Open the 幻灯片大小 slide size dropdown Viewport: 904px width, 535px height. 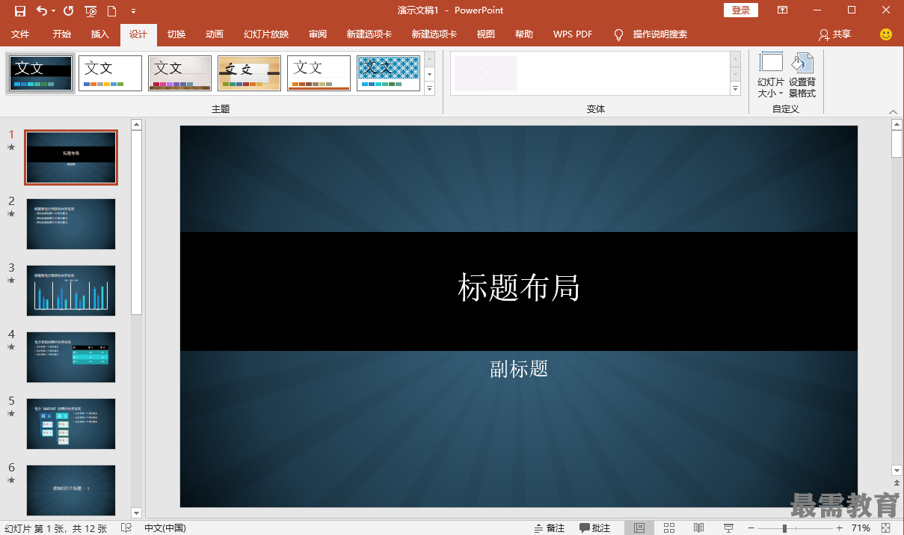[771, 76]
